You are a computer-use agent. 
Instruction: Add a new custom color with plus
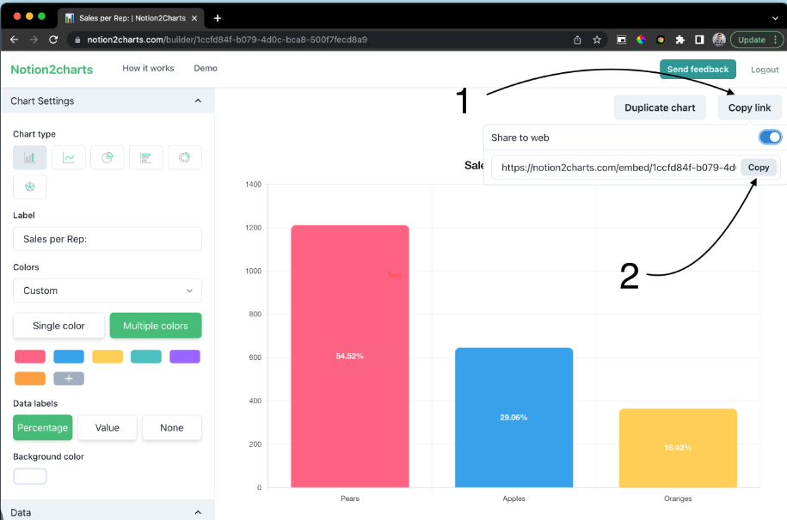[x=69, y=378]
